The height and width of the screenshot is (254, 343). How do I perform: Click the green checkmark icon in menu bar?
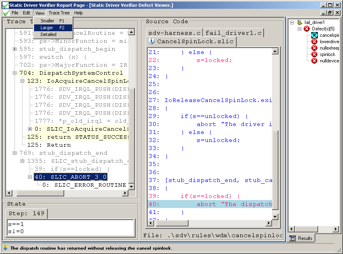click(x=6, y=13)
